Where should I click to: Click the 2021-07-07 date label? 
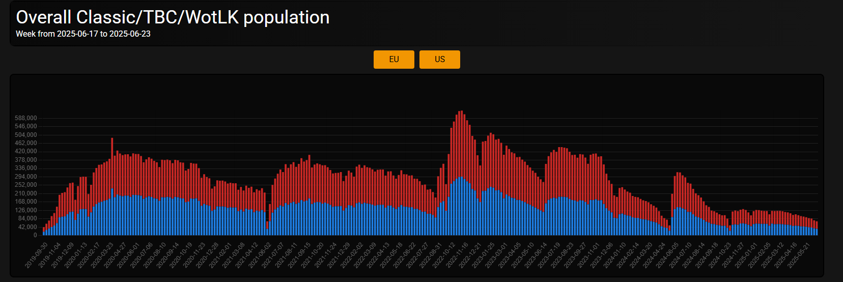tap(273, 255)
